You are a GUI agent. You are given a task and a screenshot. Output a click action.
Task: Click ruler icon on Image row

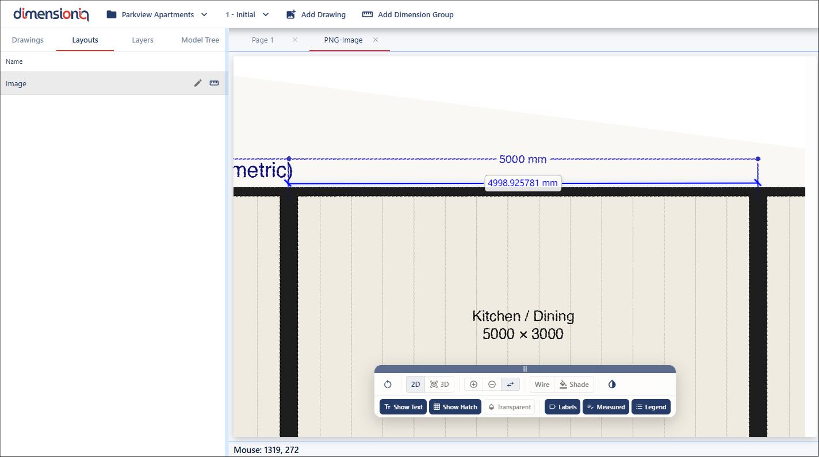(214, 83)
